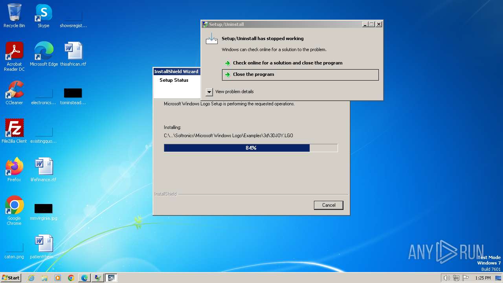
Task: Click the Internet Explorer taskbar icon
Action: click(x=31, y=278)
